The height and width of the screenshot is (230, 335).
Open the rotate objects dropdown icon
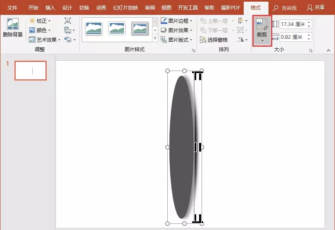pos(243,40)
